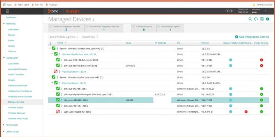Click the refresh icon in page header
Viewport: 275px width, 137px height.
pos(256,19)
